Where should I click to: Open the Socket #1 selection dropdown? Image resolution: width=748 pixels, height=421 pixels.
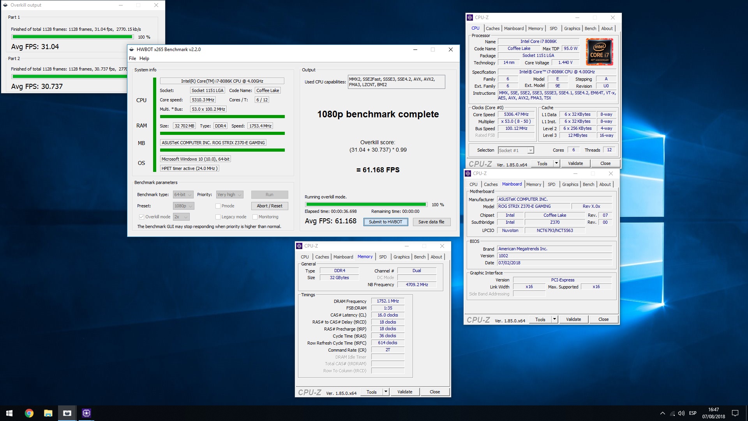(516, 150)
